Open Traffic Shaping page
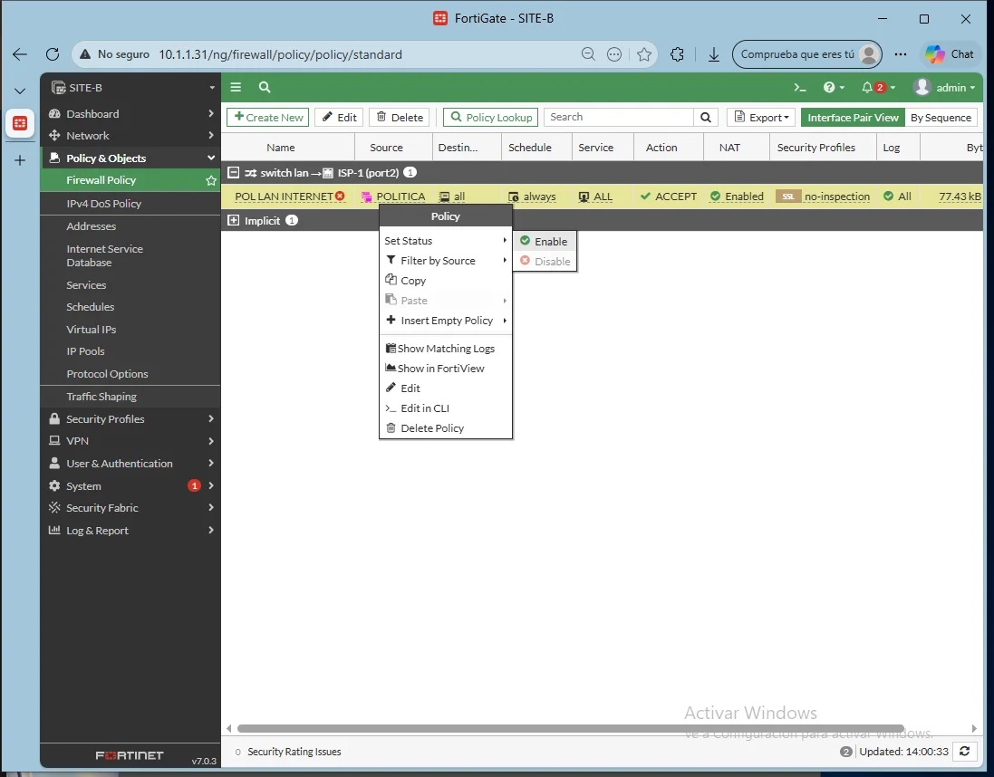Screen dimensions: 994x777 [130, 397]
